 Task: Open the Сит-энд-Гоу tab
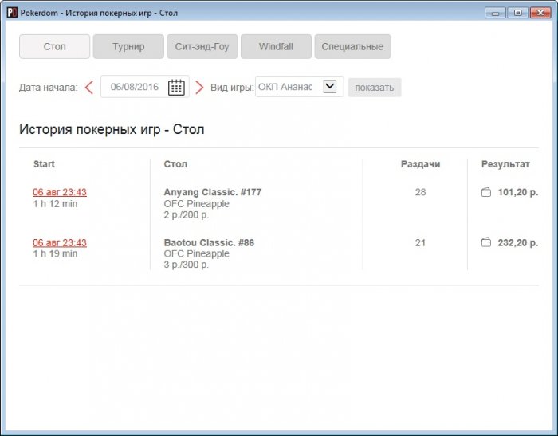pos(202,47)
